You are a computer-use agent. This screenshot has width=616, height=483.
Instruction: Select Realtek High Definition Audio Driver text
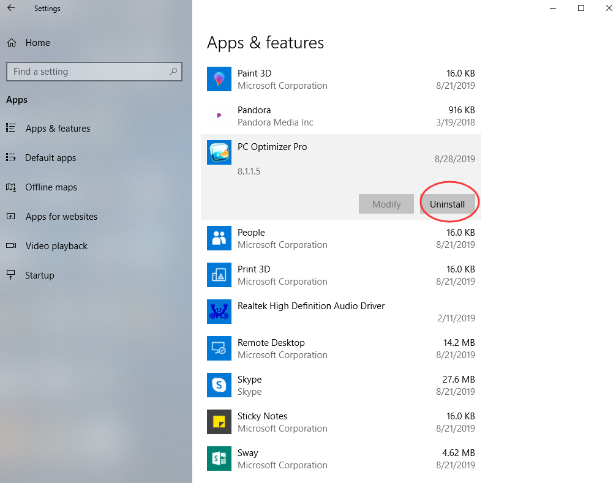tap(311, 306)
